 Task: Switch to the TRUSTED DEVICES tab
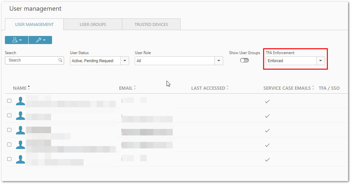click(x=151, y=24)
